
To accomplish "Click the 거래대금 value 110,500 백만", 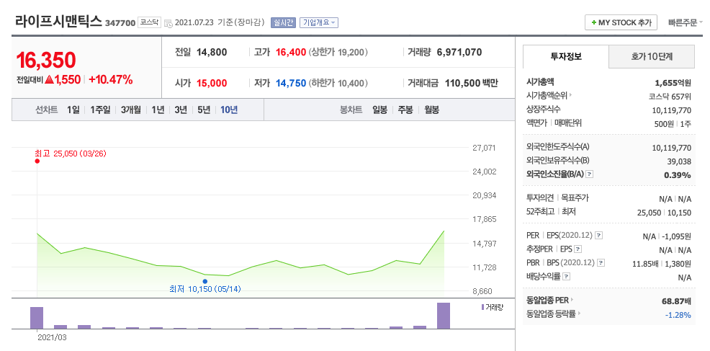I will [x=472, y=84].
